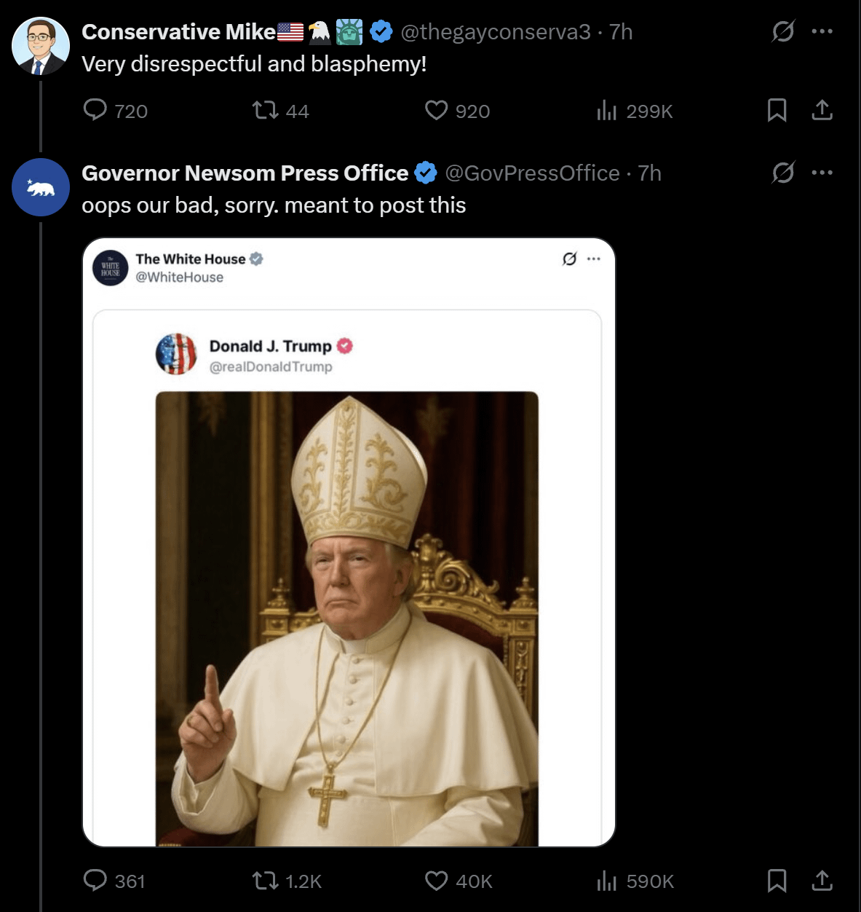Screen dimensions: 861x912
Task: Repost Conservative Mike's post
Action: (265, 110)
